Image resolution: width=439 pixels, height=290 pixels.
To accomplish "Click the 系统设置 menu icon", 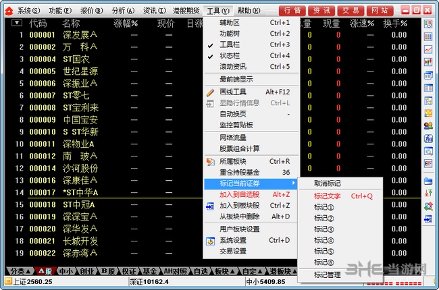I will (210, 241).
